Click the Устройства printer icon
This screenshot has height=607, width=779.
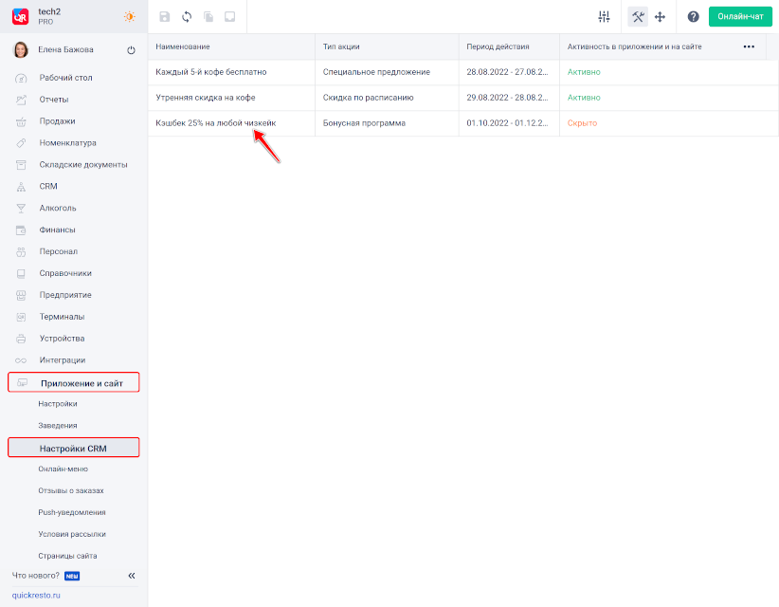point(21,339)
